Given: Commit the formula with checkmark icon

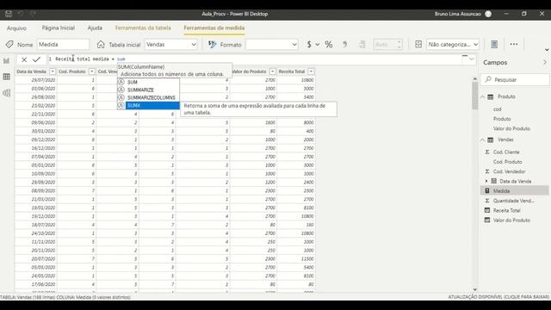Looking at the screenshot, I should pos(36,59).
